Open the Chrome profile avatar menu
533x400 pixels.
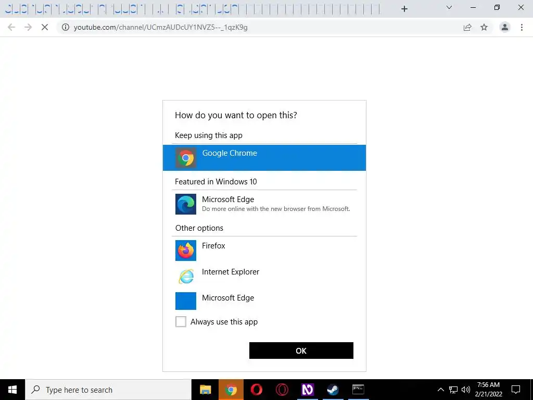point(505,27)
